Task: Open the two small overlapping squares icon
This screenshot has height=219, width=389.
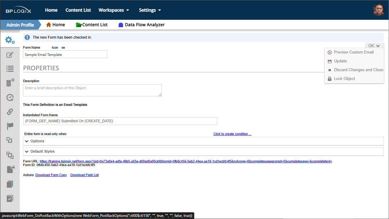Action: [9, 140]
